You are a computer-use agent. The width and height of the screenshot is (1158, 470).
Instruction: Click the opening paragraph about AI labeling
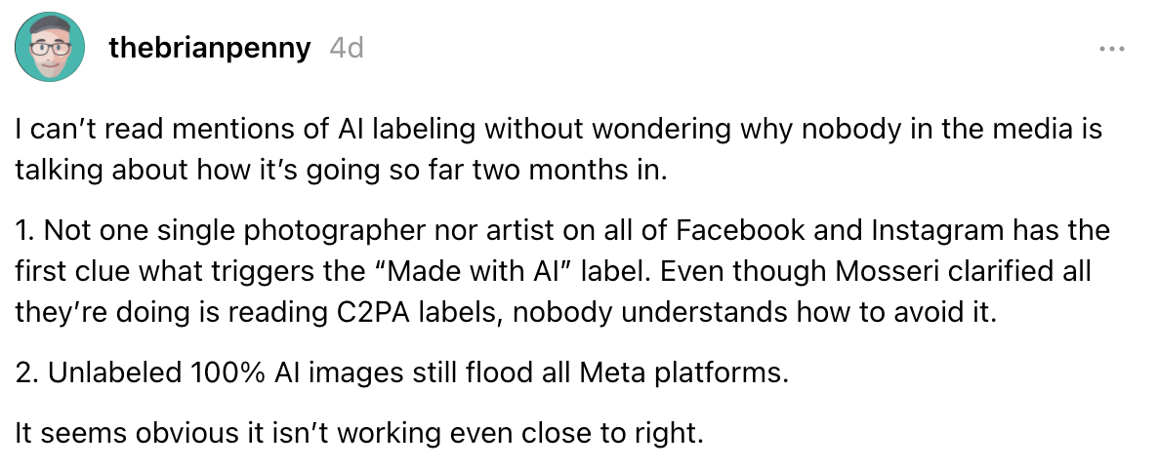click(x=558, y=150)
